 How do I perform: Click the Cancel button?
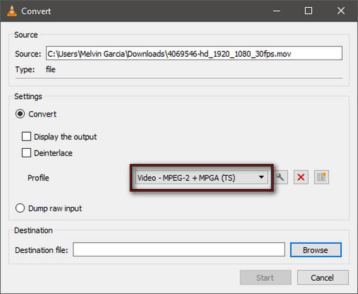point(323,277)
